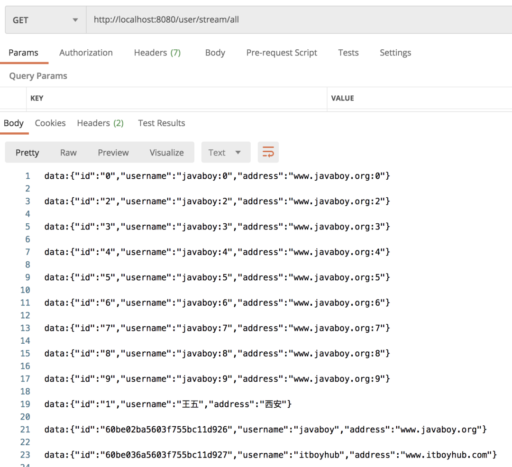Toggle the wrap lines icon

[x=268, y=153]
